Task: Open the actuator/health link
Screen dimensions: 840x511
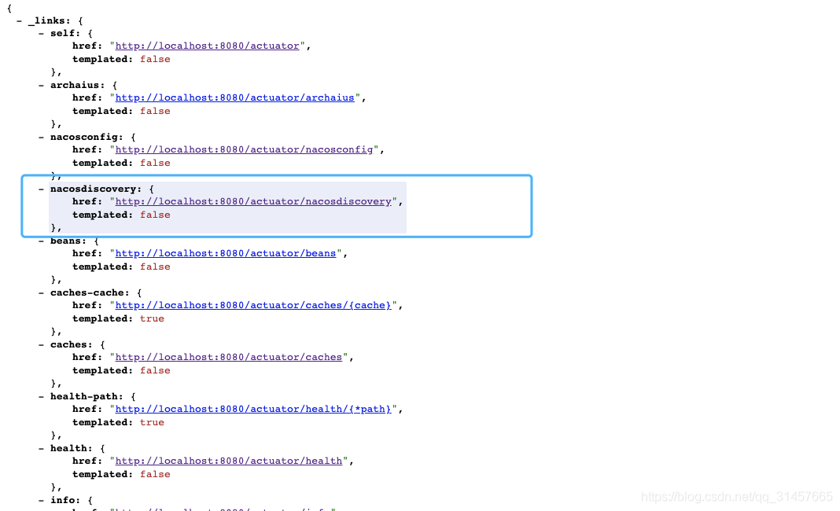Action: (x=229, y=461)
